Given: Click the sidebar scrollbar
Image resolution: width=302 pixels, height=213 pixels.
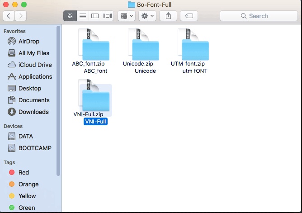Looking at the screenshot, I should coord(58,99).
